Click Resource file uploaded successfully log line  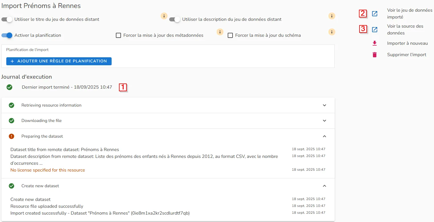click(x=47, y=206)
